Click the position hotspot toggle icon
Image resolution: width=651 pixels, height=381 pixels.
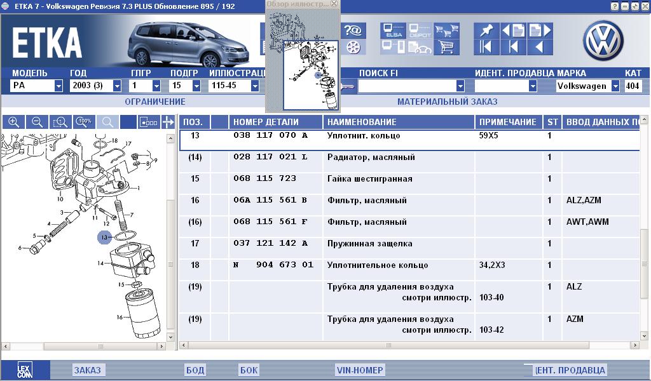coord(149,123)
